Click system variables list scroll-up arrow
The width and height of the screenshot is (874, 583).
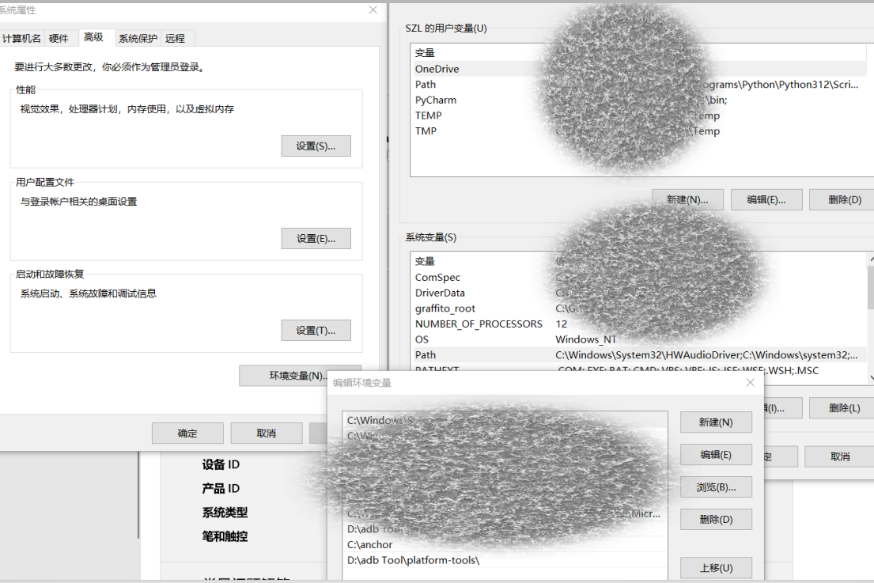point(871,259)
